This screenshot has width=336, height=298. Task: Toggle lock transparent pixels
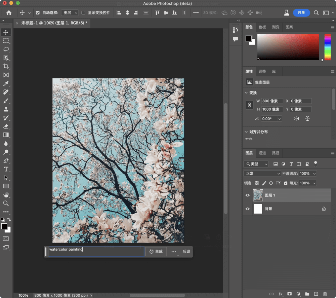(x=256, y=183)
